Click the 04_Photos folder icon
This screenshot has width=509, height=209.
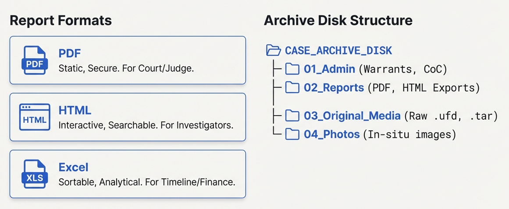292,134
